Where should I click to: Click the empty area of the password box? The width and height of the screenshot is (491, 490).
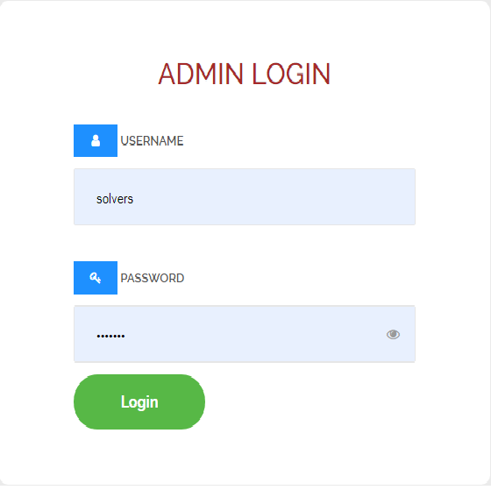(x=251, y=334)
